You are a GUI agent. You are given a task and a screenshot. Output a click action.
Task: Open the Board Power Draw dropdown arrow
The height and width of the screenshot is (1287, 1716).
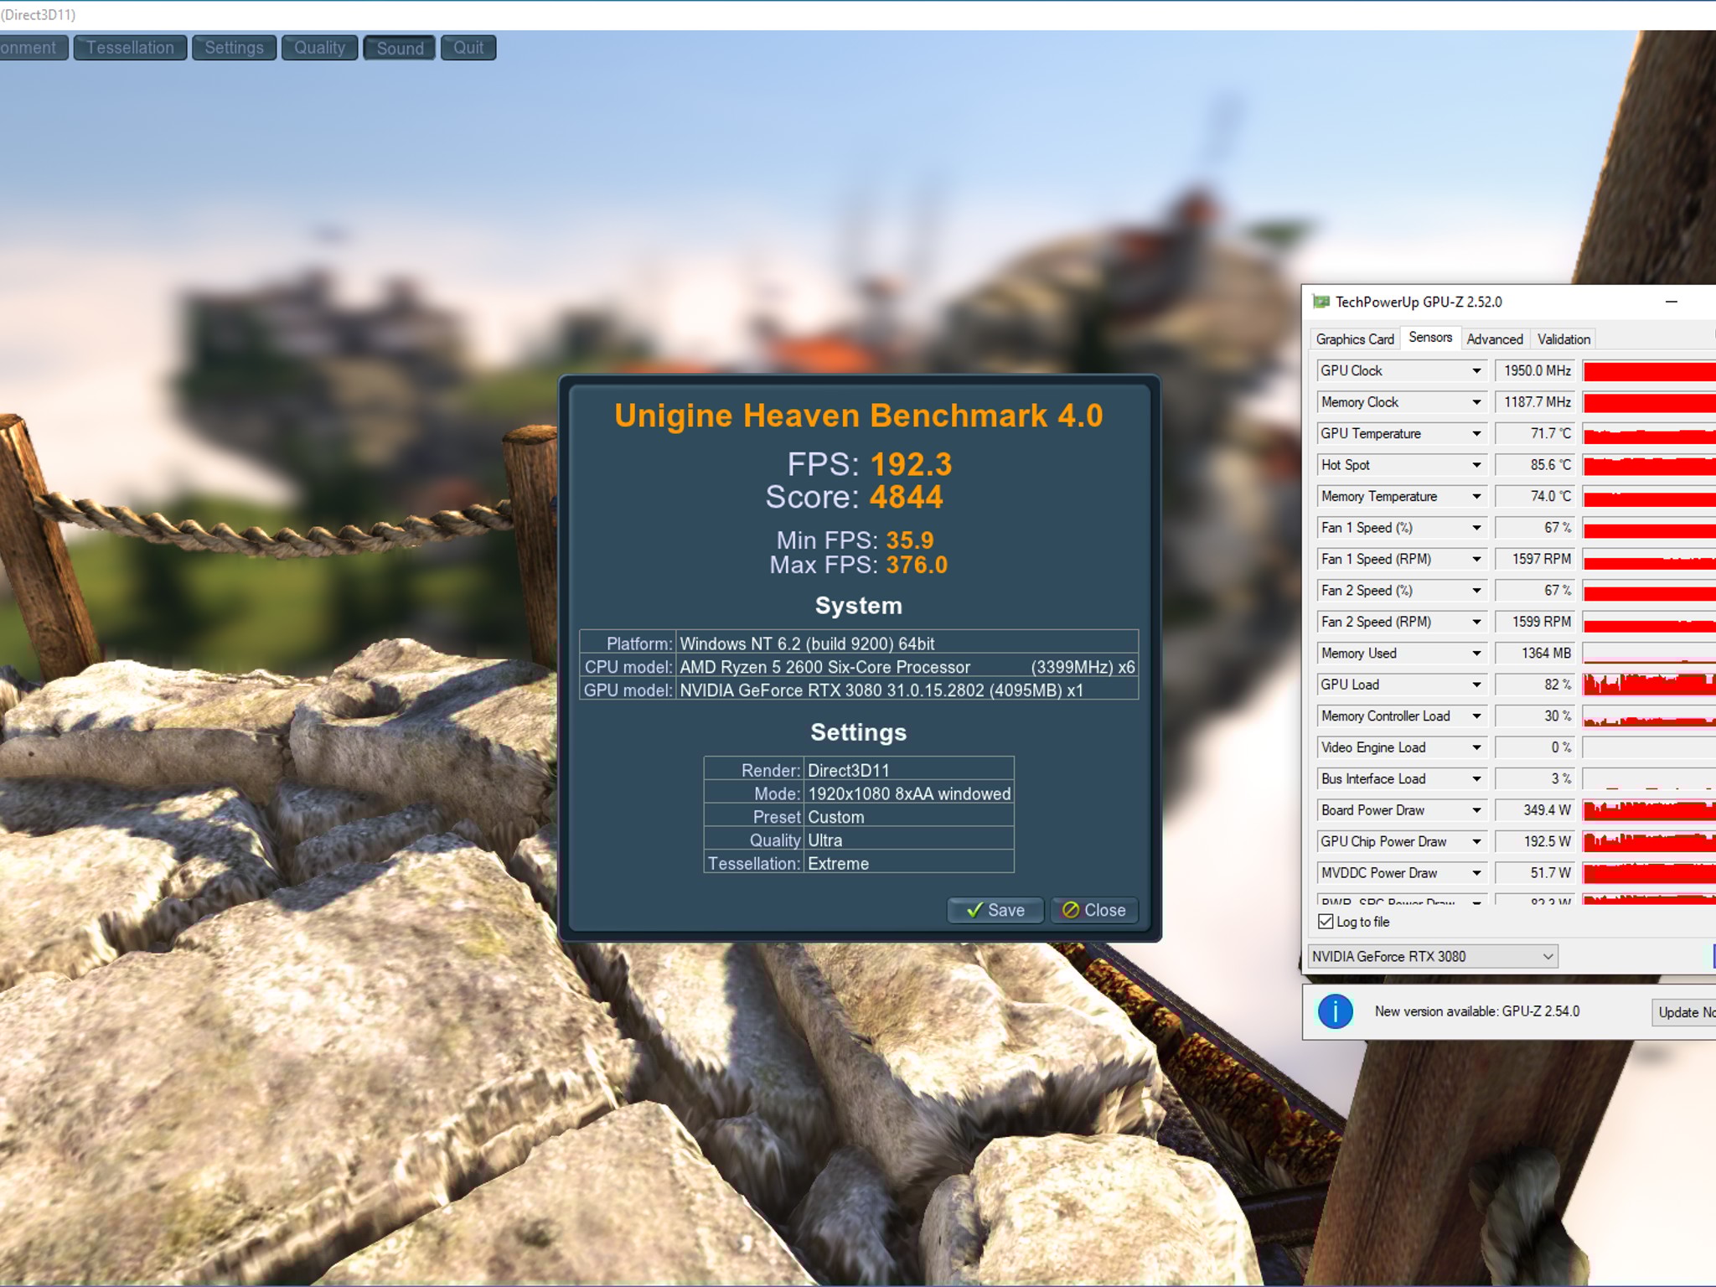[x=1476, y=810]
